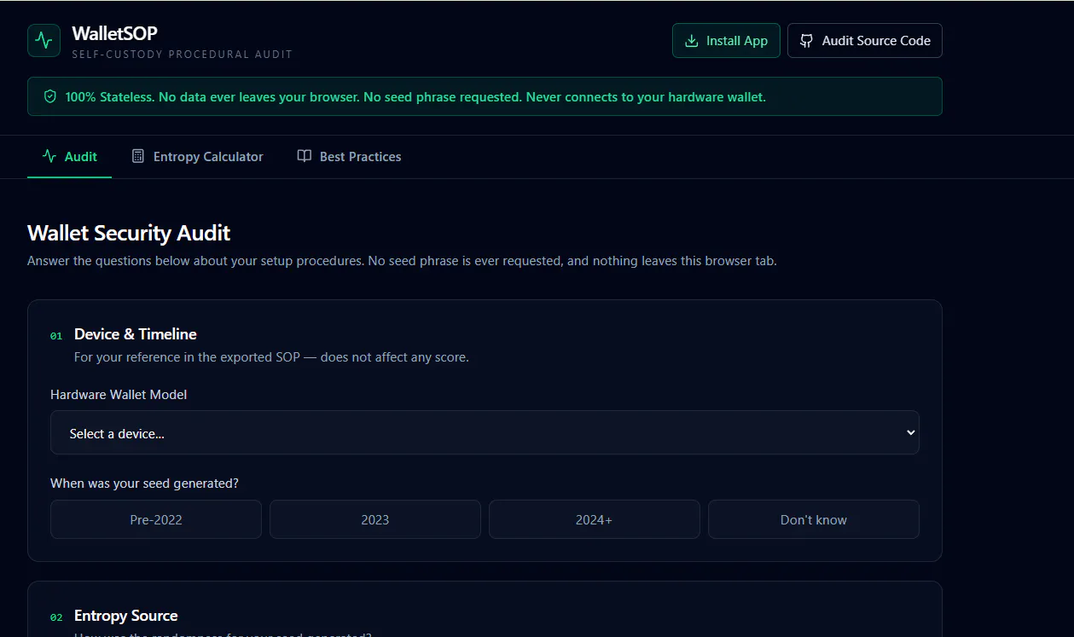
Task: Click the pulse icon on the Audit tab
Action: pos(49,157)
